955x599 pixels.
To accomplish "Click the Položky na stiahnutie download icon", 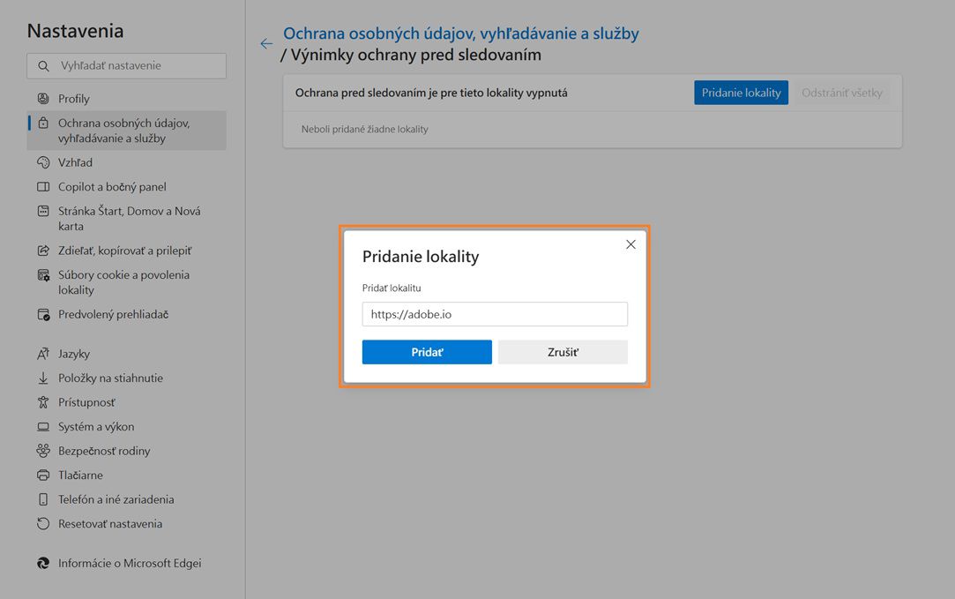I will pos(41,378).
